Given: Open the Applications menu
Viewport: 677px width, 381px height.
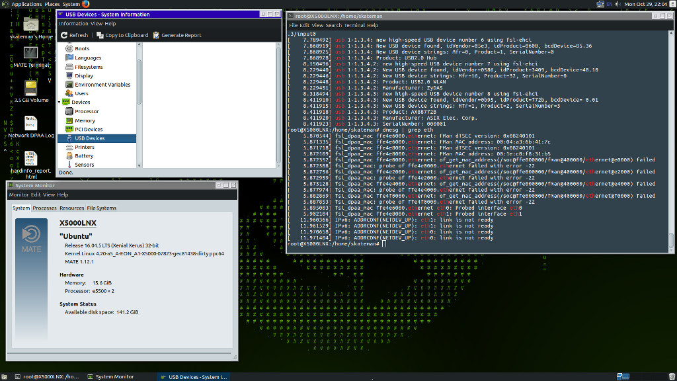Looking at the screenshot, I should (x=26, y=4).
